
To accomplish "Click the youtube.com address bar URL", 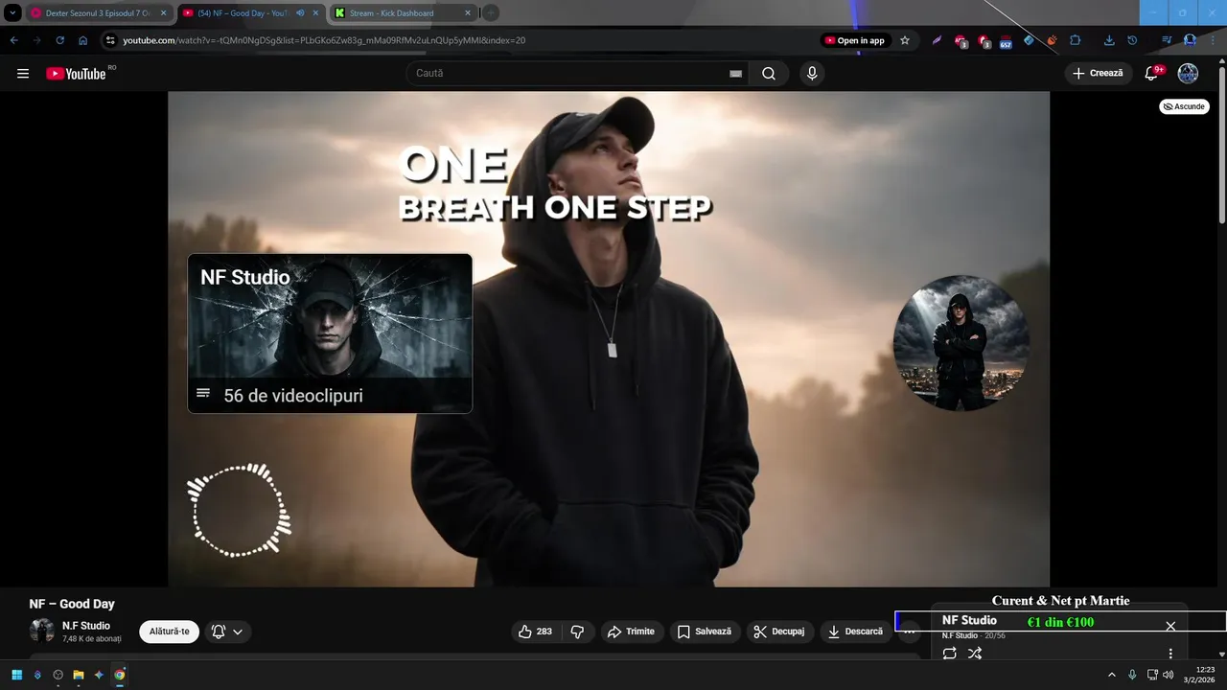I will click(324, 40).
